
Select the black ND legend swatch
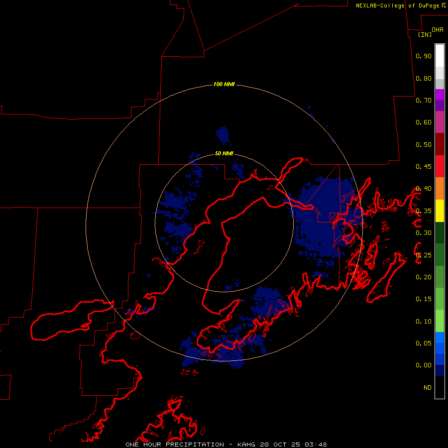click(x=440, y=387)
